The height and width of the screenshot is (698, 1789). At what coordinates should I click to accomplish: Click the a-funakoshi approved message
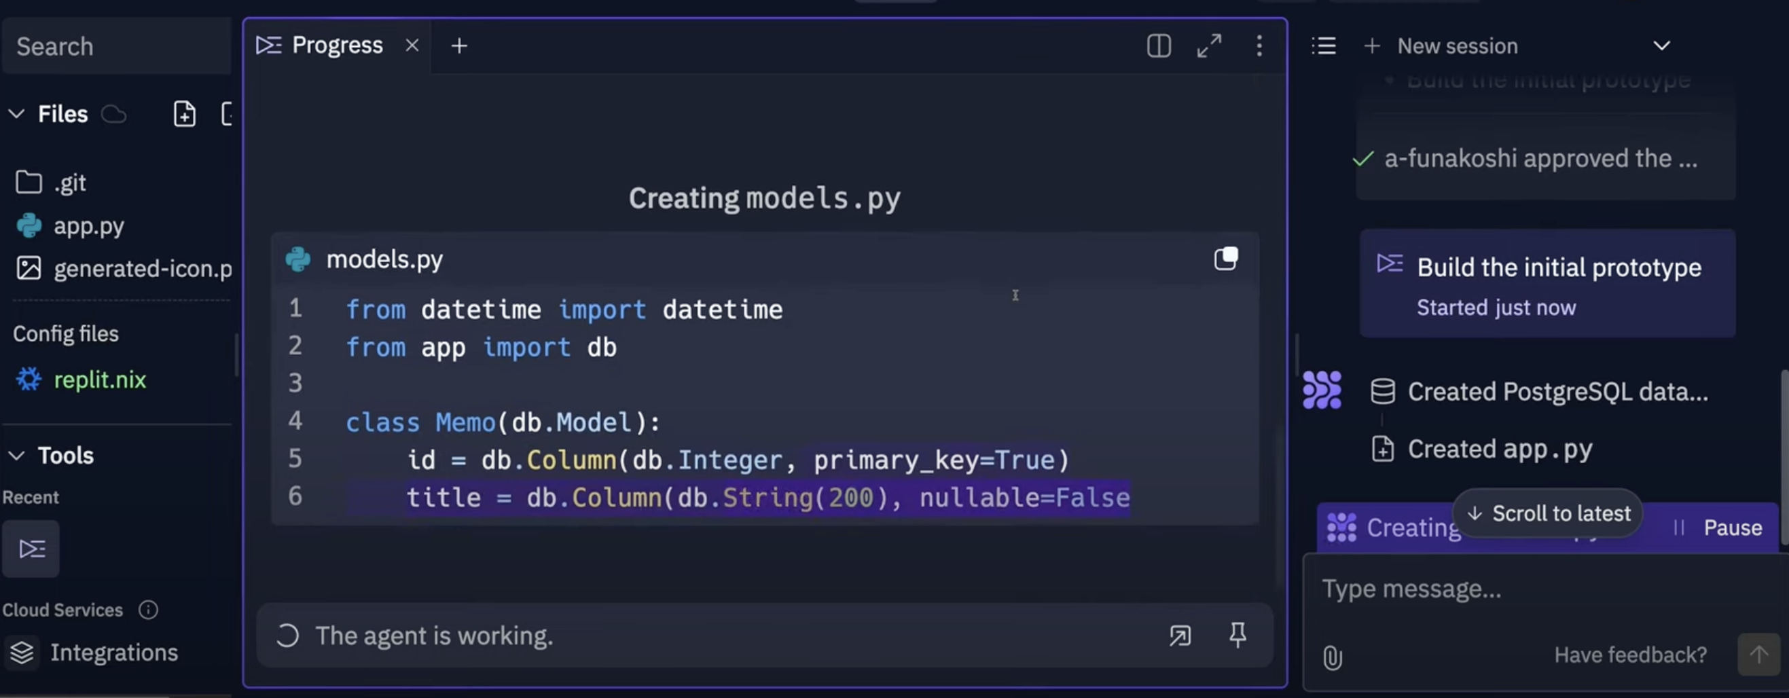point(1525,158)
